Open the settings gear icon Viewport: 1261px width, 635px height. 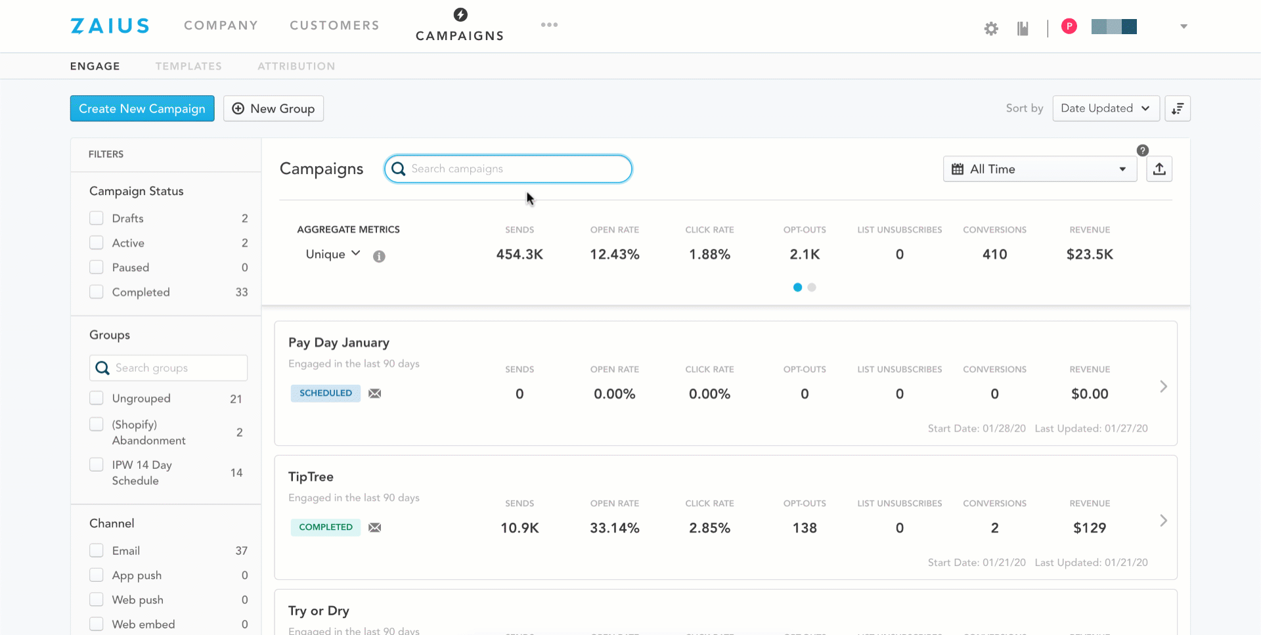[991, 28]
